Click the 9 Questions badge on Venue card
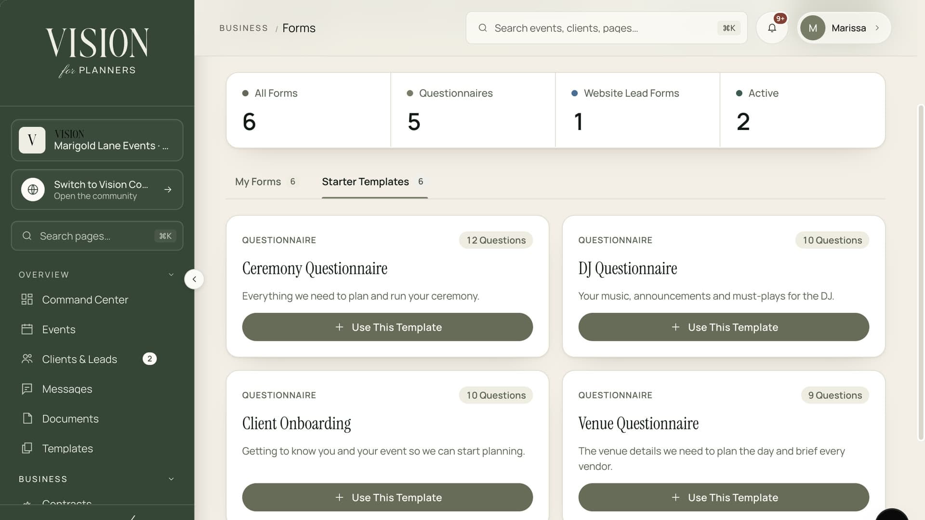This screenshot has width=925, height=520. (835, 395)
